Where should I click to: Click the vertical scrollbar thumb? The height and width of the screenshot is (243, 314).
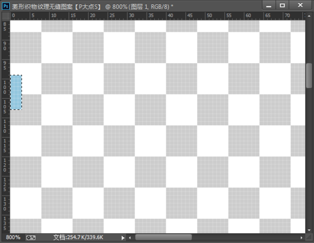[x=309, y=76]
